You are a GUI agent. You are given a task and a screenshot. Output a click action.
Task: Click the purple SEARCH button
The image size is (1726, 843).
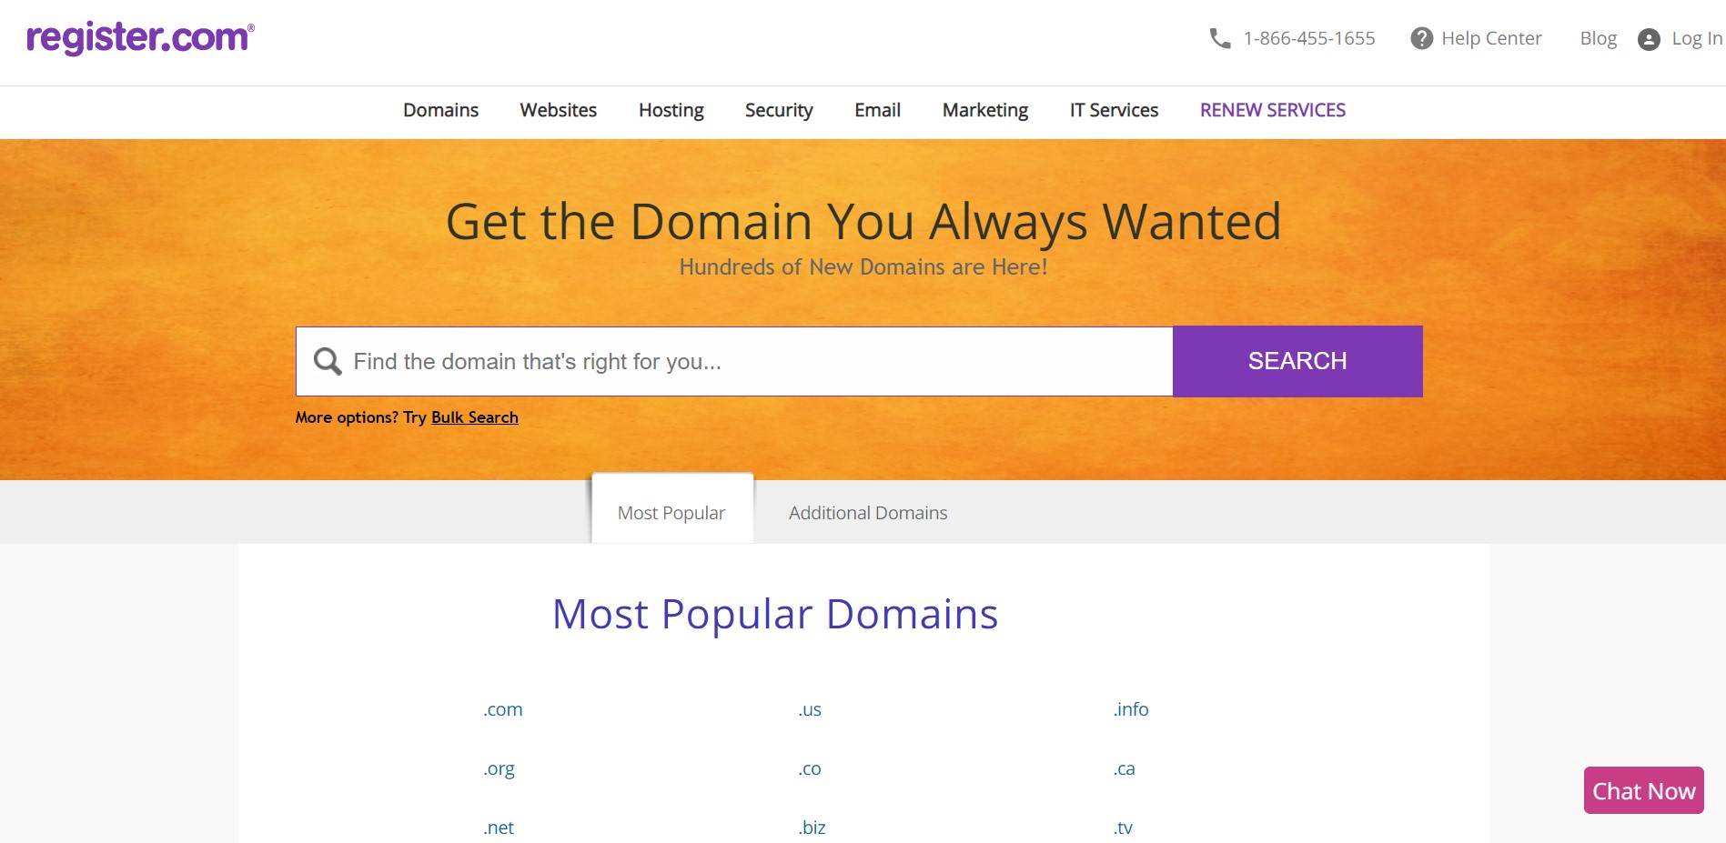click(1297, 361)
